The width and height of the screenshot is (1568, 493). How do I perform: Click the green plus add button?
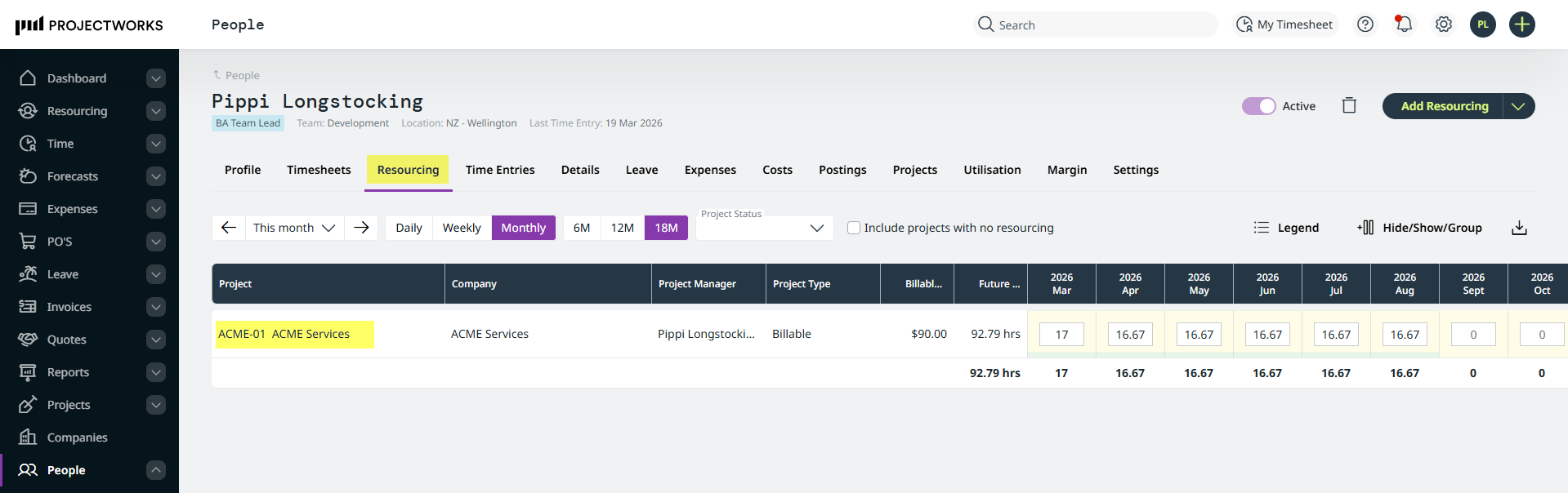click(x=1522, y=24)
